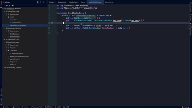
Task: Expand the GoodBooks.Test project
Action: click(5, 39)
